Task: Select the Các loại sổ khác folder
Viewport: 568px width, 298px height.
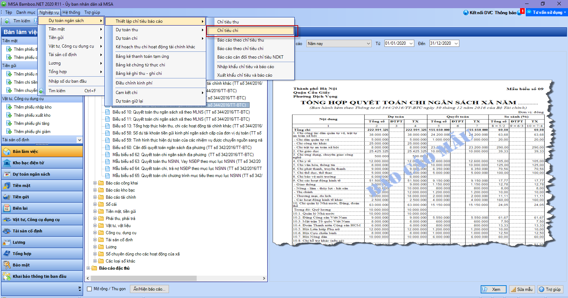Action: click(120, 261)
